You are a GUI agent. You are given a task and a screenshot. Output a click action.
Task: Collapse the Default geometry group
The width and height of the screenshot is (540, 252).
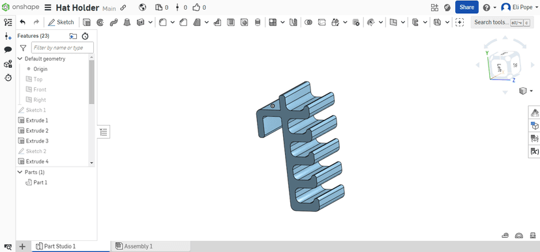pyautogui.click(x=20, y=59)
